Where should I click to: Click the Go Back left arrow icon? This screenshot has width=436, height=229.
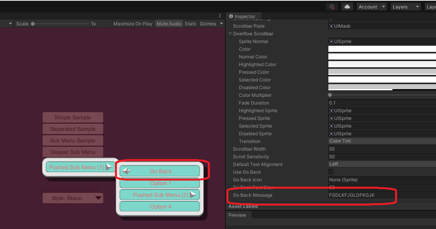point(126,171)
